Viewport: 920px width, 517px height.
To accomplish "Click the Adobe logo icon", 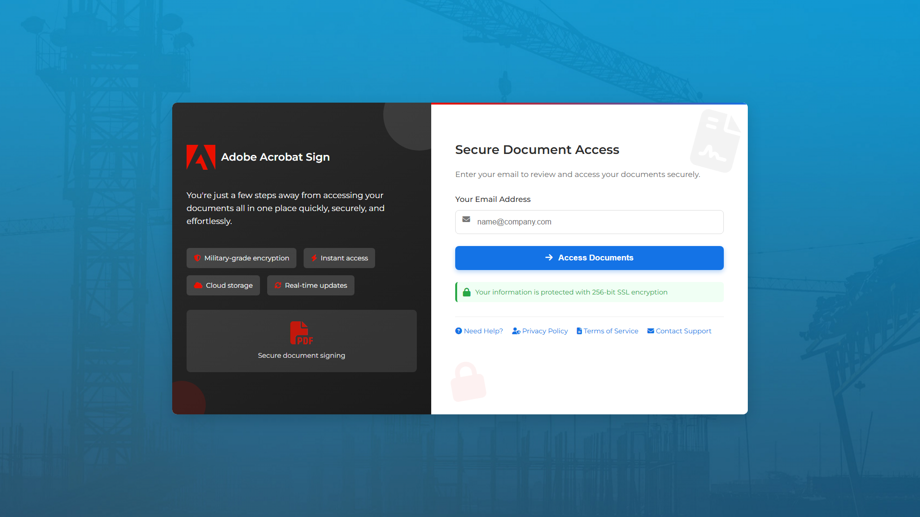I will pyautogui.click(x=201, y=157).
